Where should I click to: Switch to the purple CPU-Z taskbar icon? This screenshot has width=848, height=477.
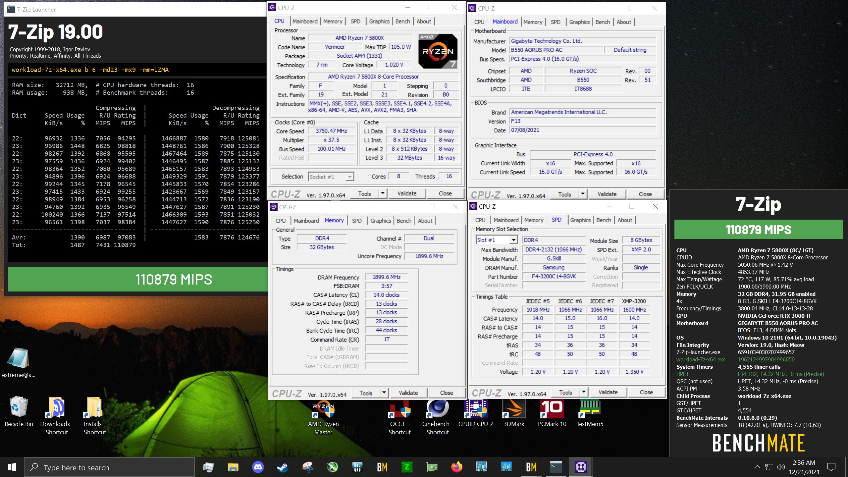pyautogui.click(x=581, y=467)
